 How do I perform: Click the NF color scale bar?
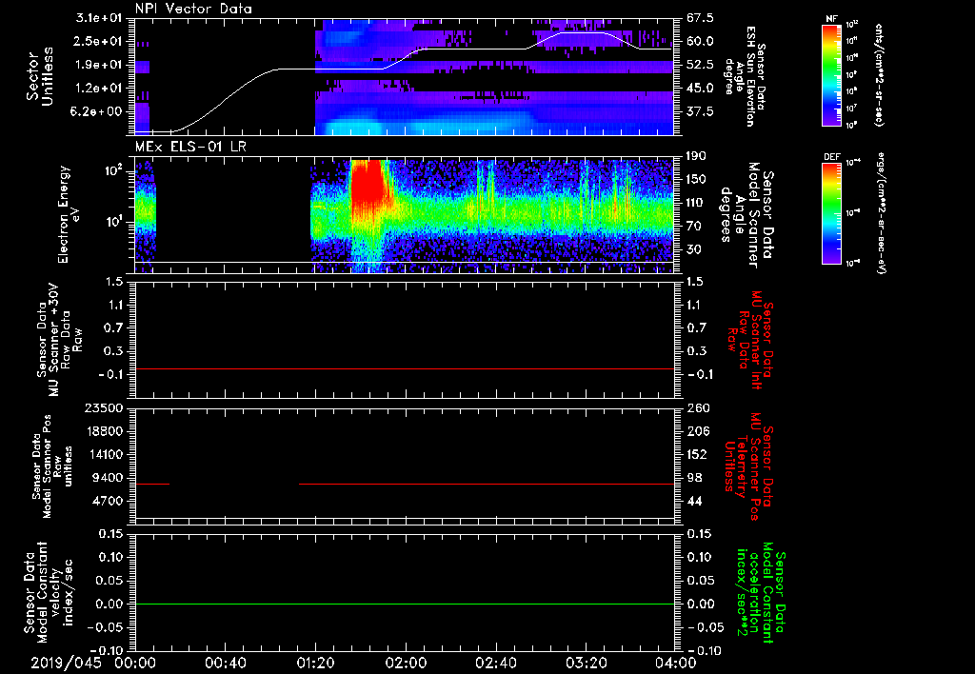[831, 75]
